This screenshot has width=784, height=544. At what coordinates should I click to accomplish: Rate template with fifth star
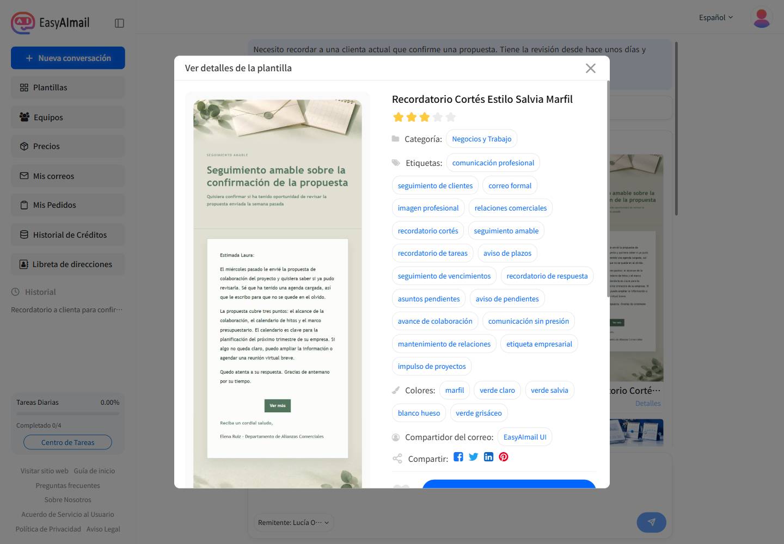click(451, 117)
